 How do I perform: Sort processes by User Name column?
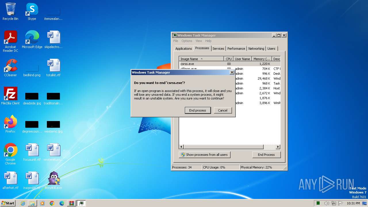242,59
